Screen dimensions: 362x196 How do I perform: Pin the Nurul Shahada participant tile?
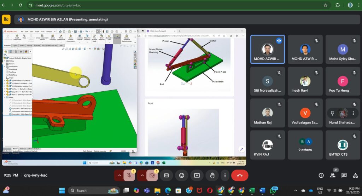[332, 113]
